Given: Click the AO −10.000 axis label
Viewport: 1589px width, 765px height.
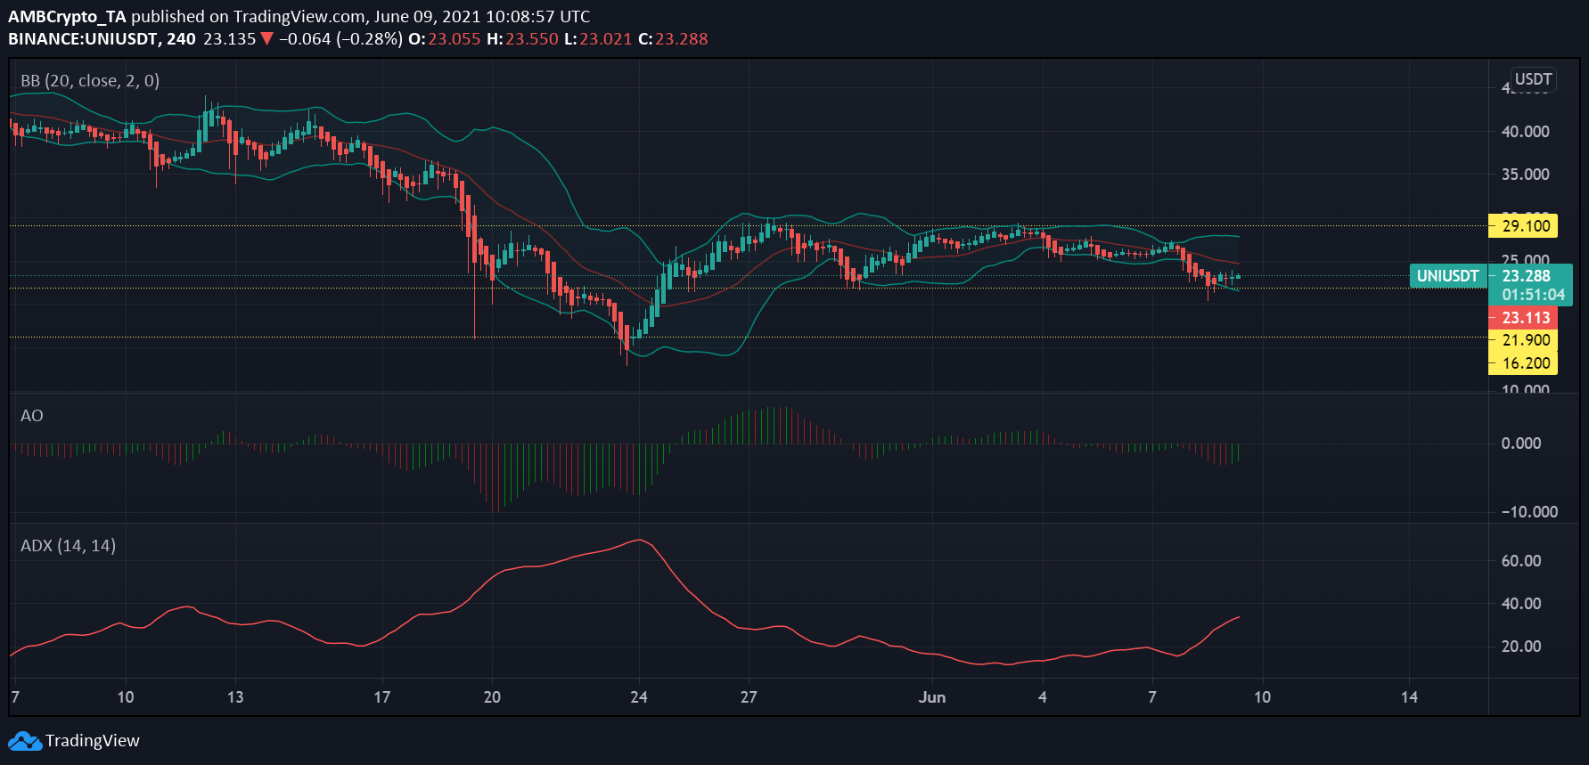Looking at the screenshot, I should pos(1529,512).
